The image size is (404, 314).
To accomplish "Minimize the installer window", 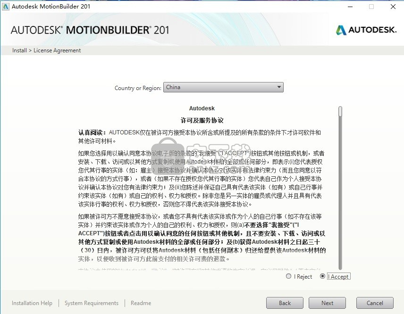I will point(350,7).
